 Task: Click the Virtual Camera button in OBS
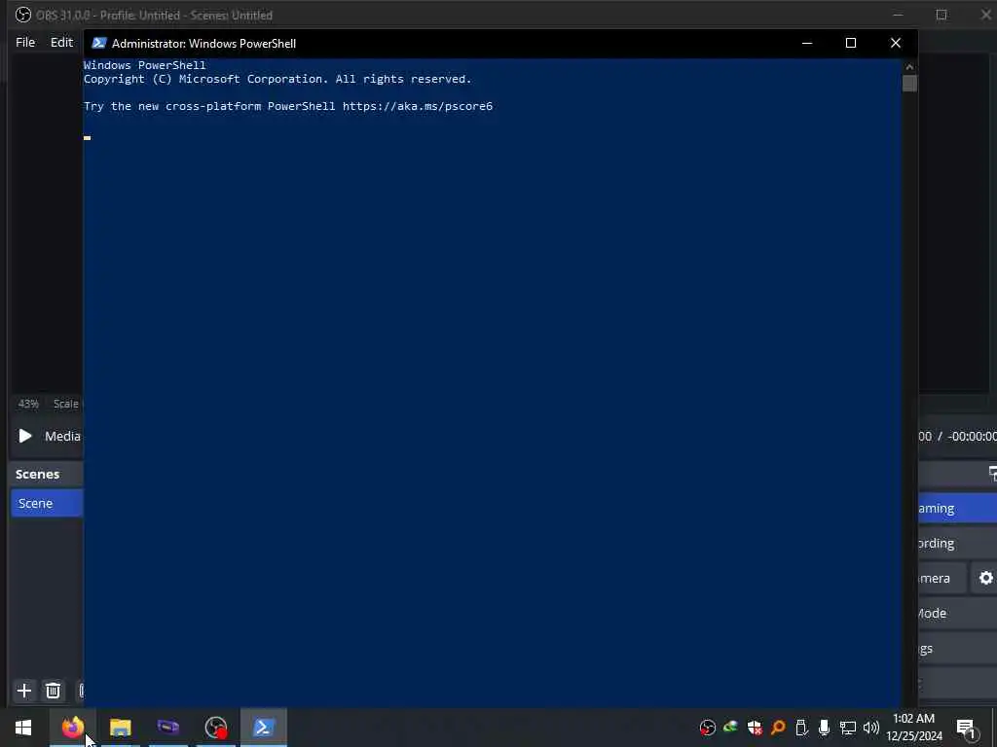(942, 578)
